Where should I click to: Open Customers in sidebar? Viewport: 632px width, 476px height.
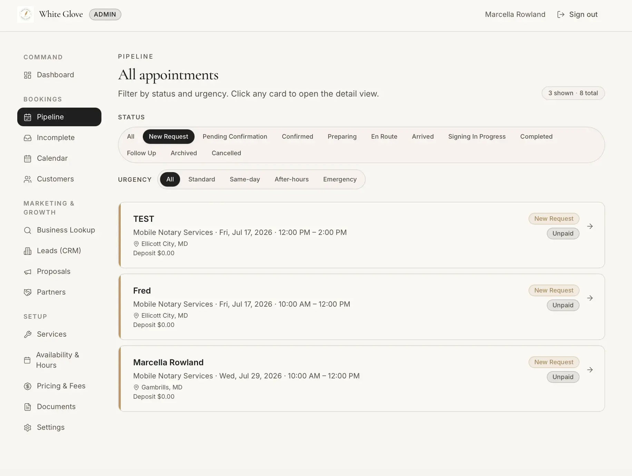pyautogui.click(x=59, y=179)
